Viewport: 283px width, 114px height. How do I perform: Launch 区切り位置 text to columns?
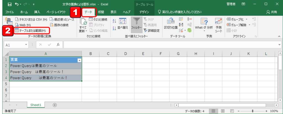point(171,24)
